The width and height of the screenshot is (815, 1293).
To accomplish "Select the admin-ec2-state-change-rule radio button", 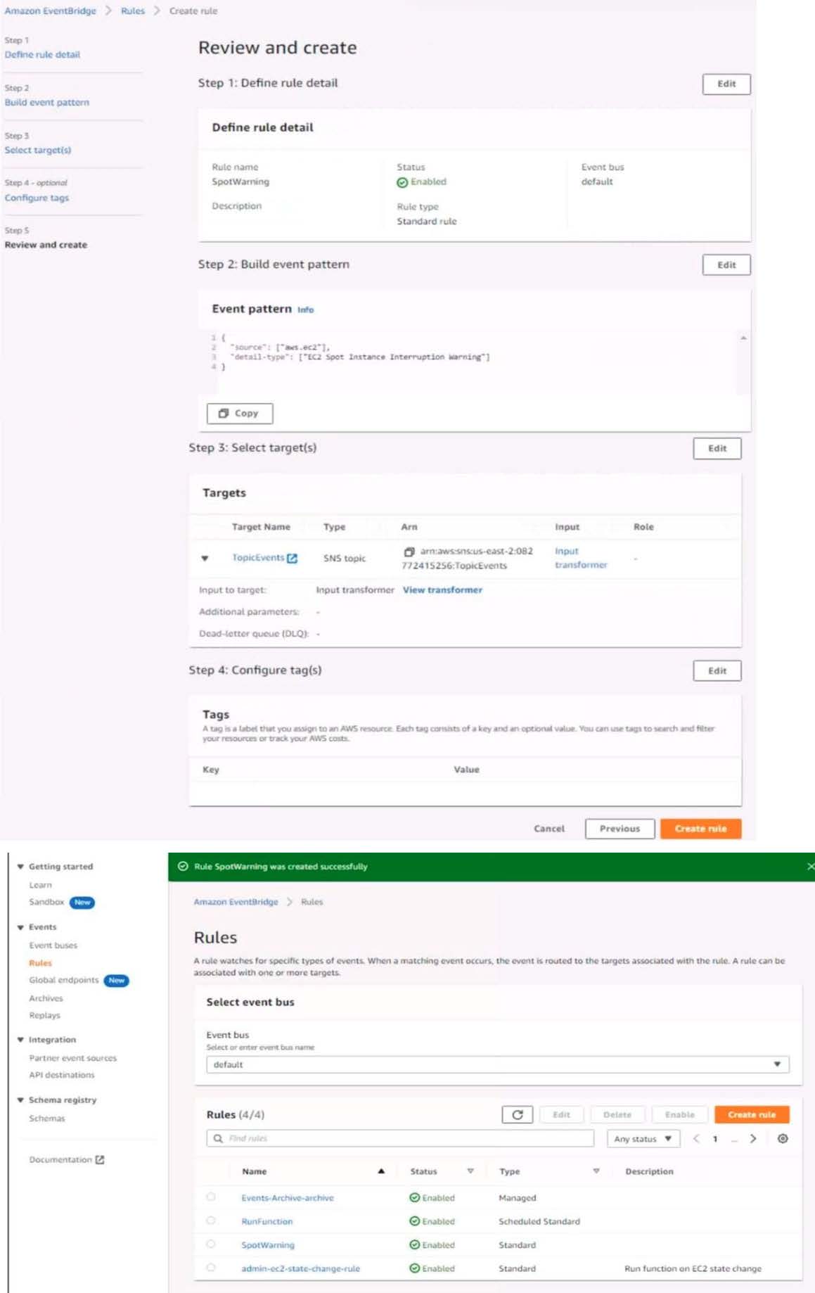I will 211,1268.
